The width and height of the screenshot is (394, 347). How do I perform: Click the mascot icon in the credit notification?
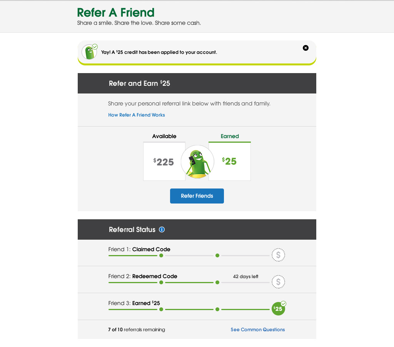point(89,52)
